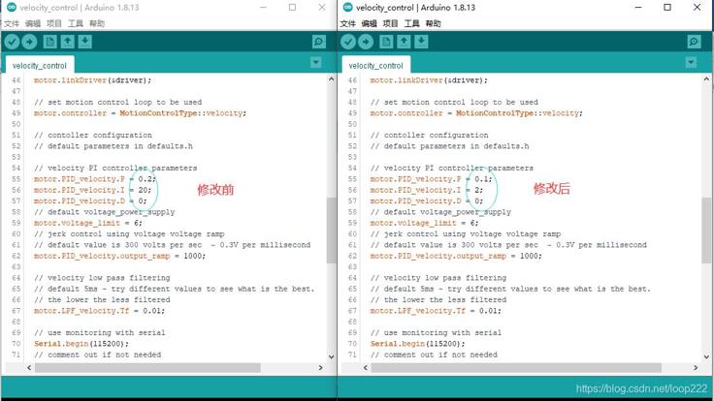Click right editor horizontal scrollbar thumb
The width and height of the screenshot is (714, 401).
(516, 367)
